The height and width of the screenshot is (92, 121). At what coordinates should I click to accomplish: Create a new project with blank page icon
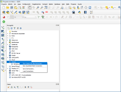click(x=4, y=8)
